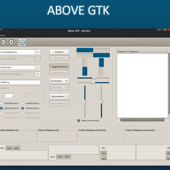Select tab3 in left-side-tabs notebook
Image resolution: width=170 pixels, height=170 pixels.
[104, 159]
